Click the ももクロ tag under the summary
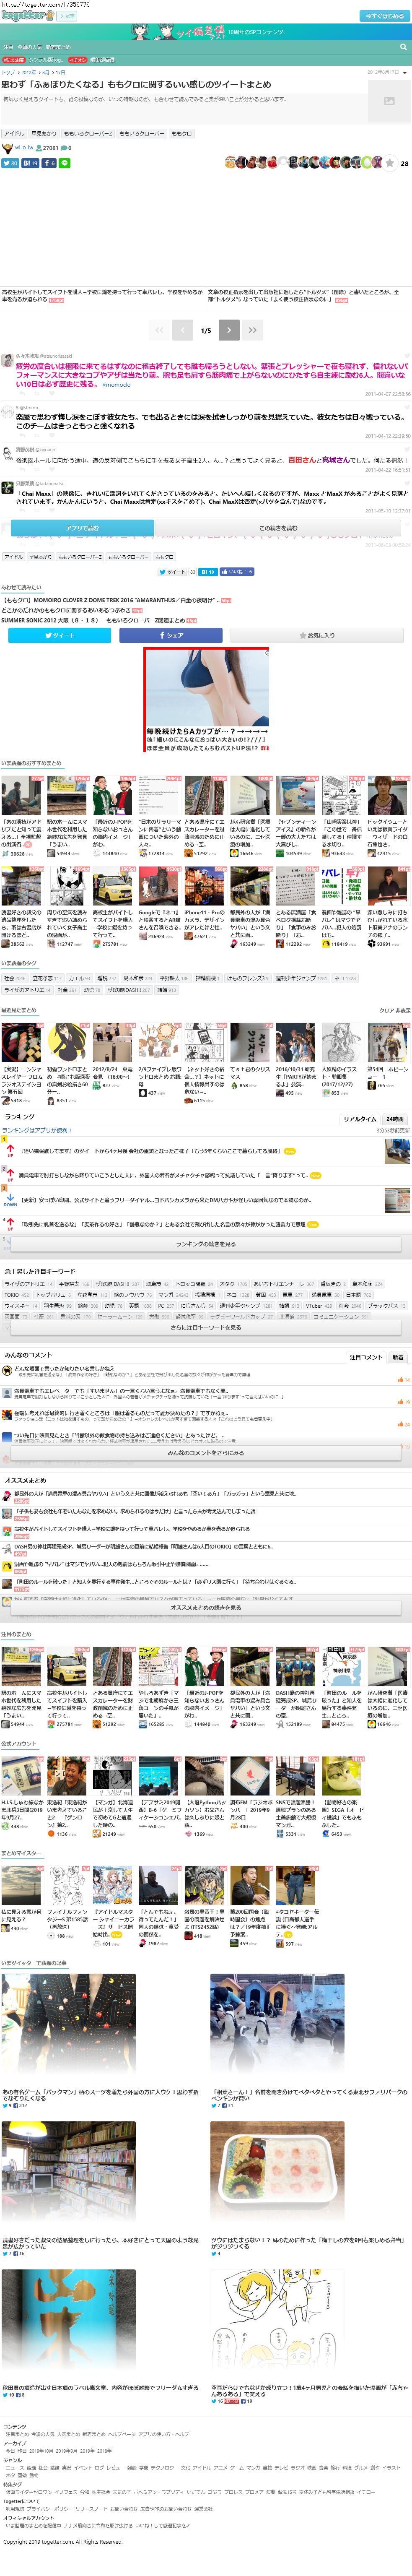 point(182,133)
